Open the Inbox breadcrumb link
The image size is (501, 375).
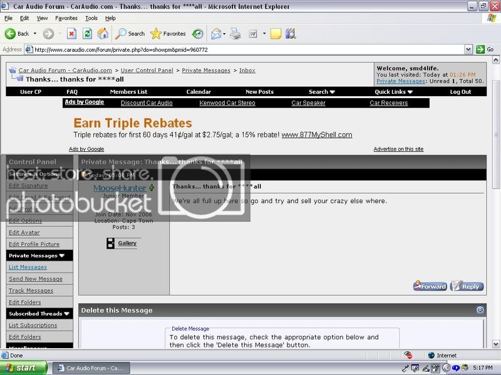[247, 71]
